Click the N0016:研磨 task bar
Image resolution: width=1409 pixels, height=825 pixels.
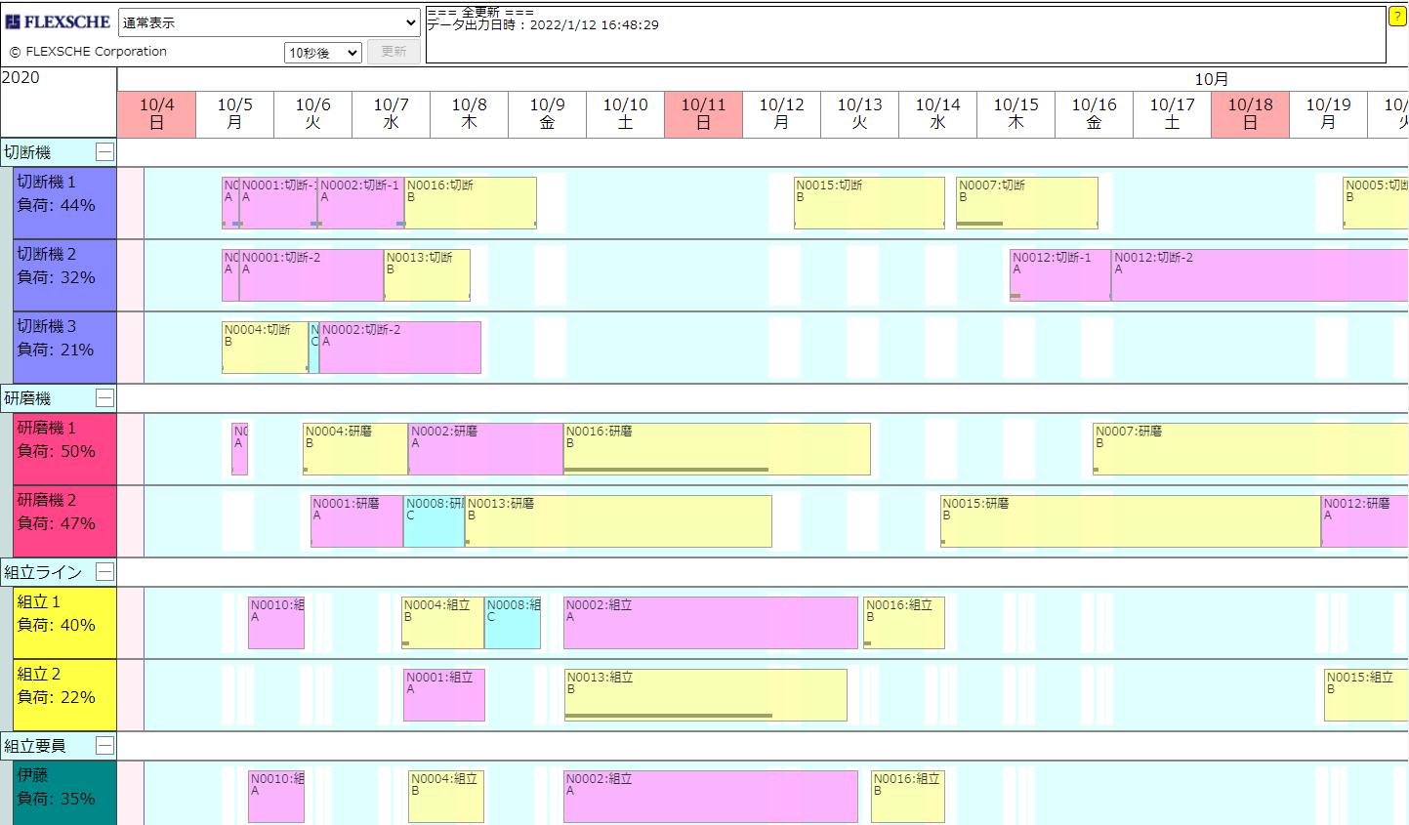(716, 449)
